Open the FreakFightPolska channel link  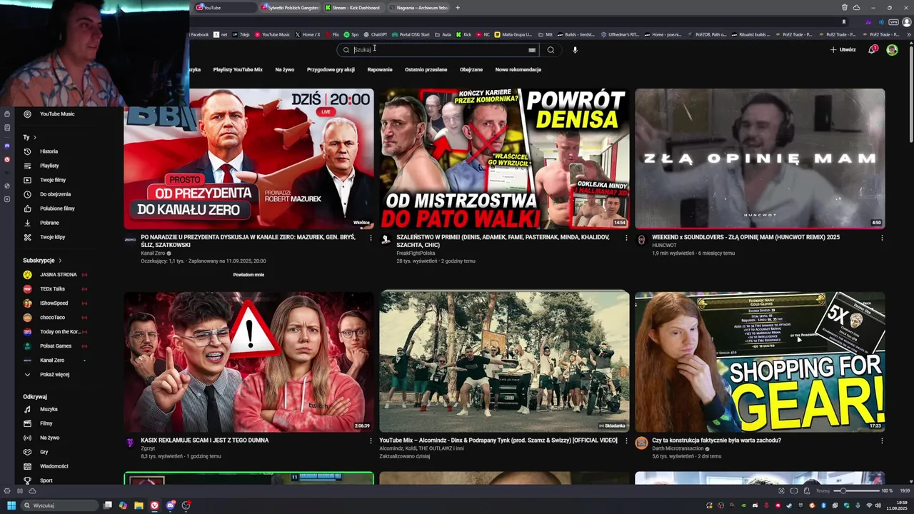pos(416,253)
